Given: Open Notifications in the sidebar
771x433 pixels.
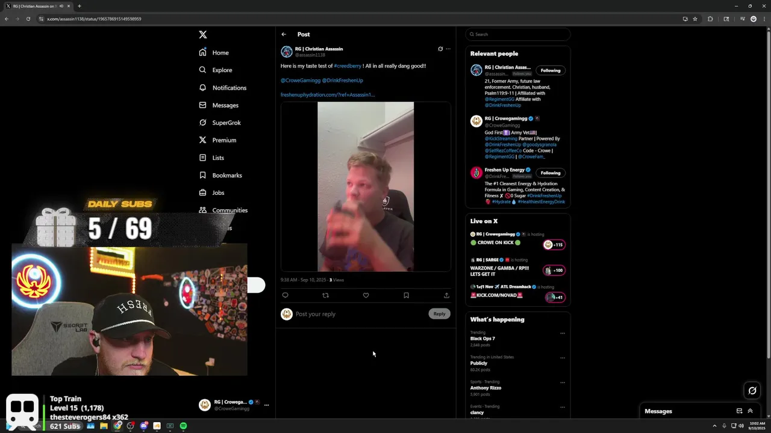Looking at the screenshot, I should [223, 88].
